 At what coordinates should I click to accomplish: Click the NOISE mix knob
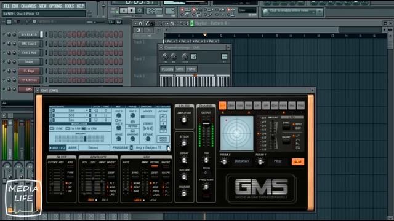pos(118,139)
